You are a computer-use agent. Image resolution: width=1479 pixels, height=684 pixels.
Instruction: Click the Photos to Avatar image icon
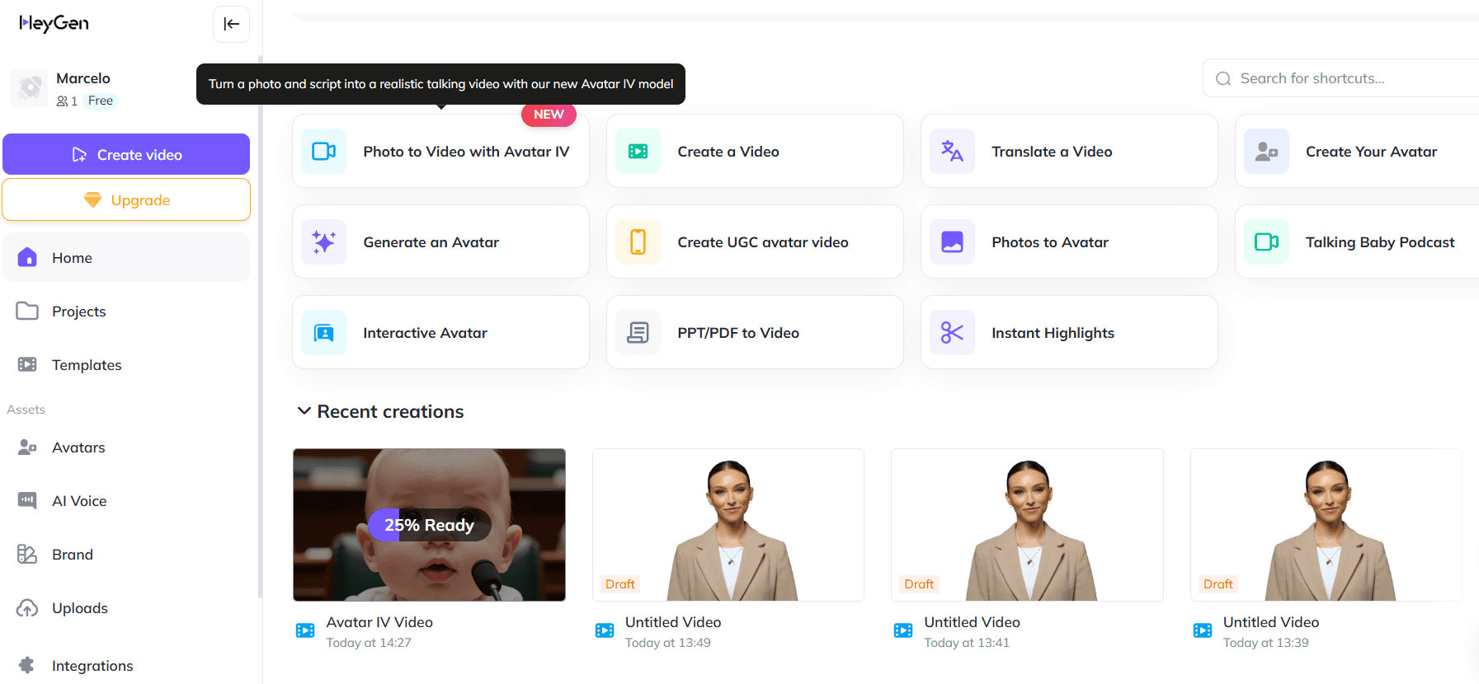952,242
